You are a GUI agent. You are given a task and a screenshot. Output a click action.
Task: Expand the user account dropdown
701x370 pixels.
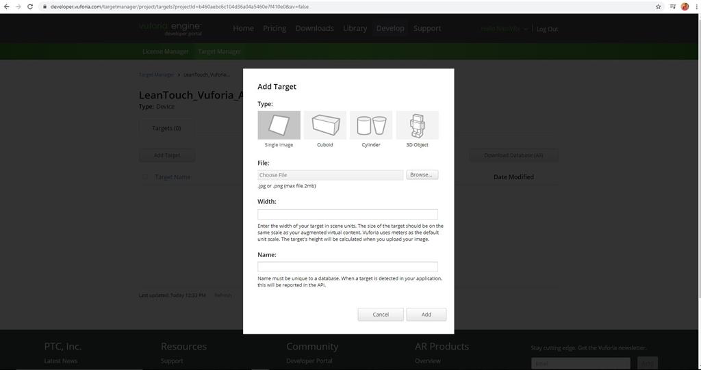click(505, 29)
